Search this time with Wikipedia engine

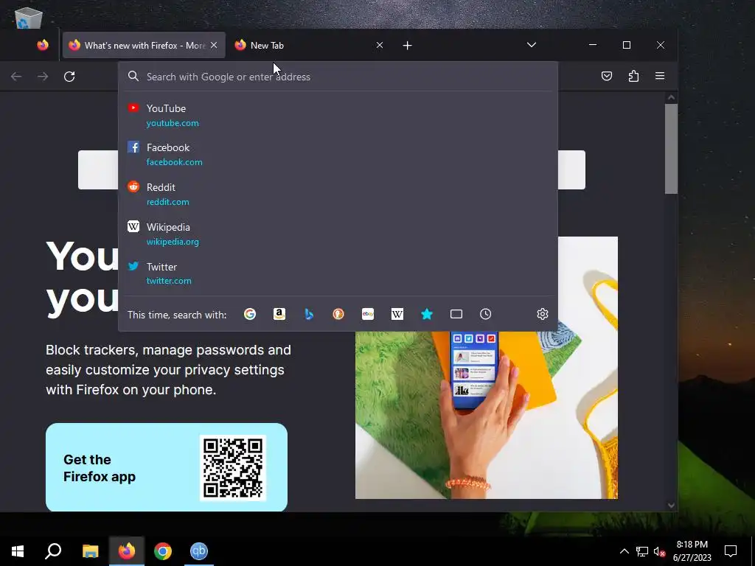[397, 314]
